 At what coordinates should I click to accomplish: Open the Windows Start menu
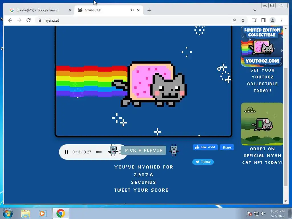(8, 213)
